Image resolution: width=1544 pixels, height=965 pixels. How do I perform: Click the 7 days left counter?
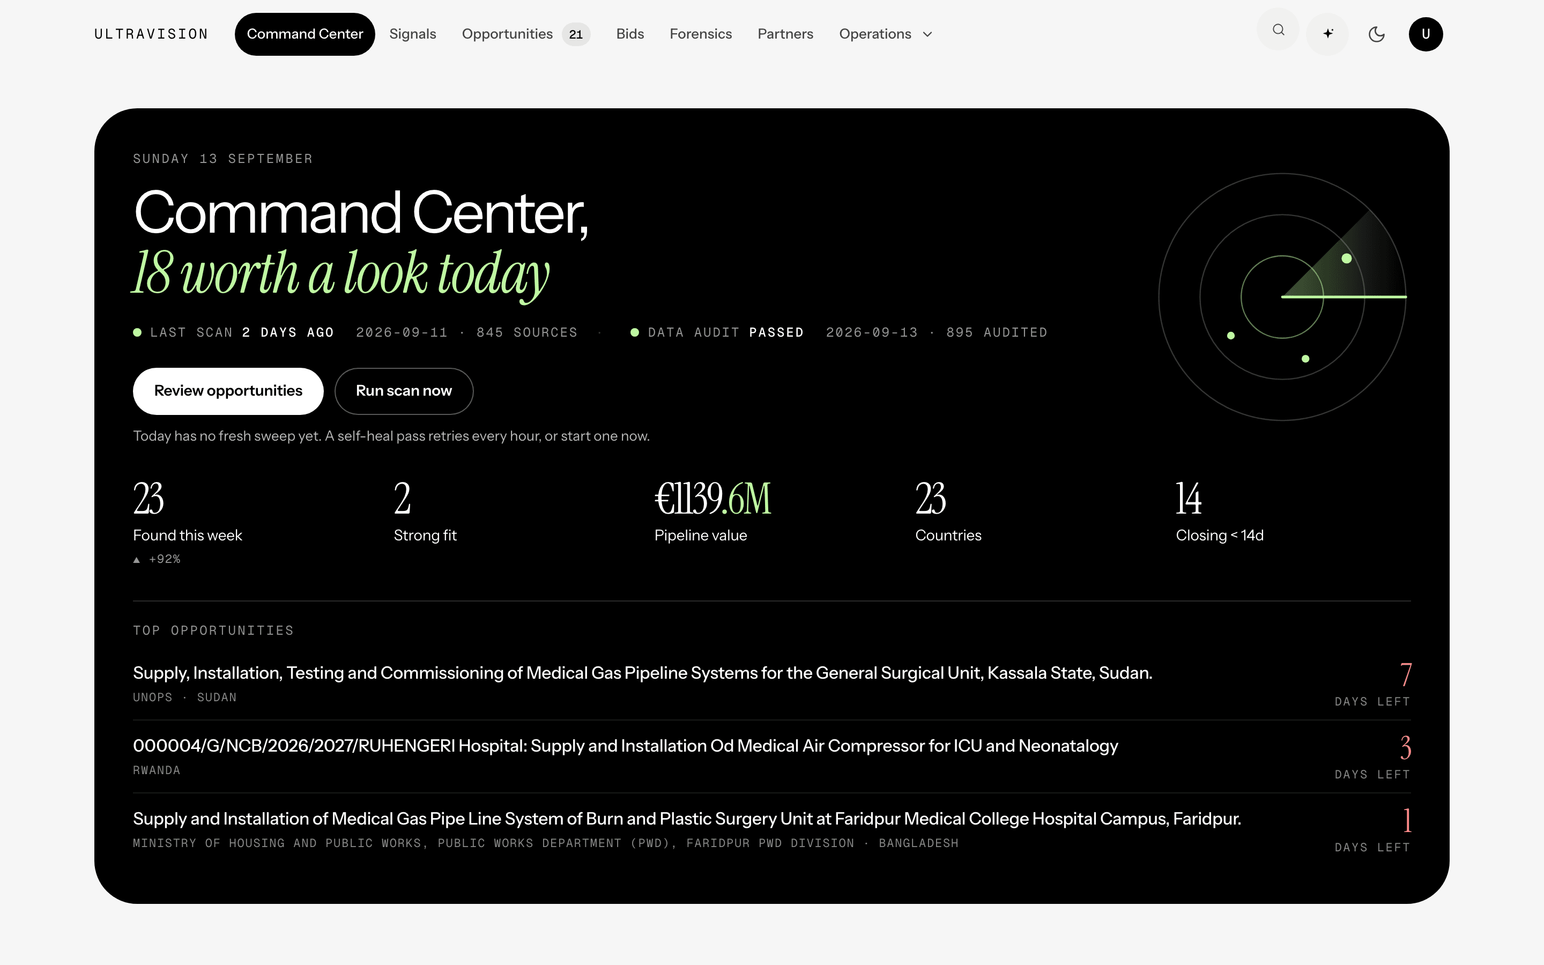click(x=1372, y=685)
